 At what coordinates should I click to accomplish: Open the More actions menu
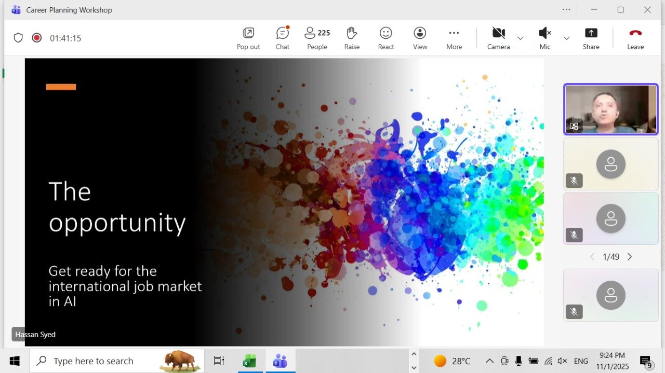(x=454, y=38)
